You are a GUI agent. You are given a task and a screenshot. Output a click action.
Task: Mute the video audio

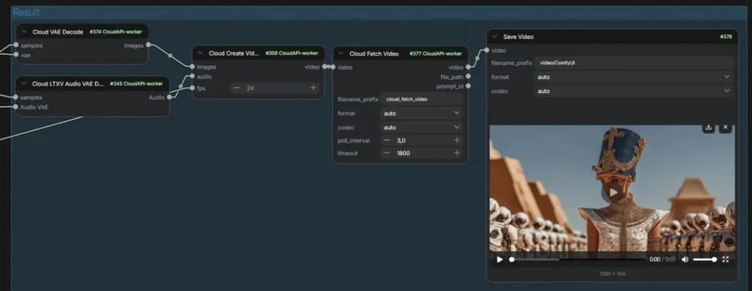coord(685,259)
